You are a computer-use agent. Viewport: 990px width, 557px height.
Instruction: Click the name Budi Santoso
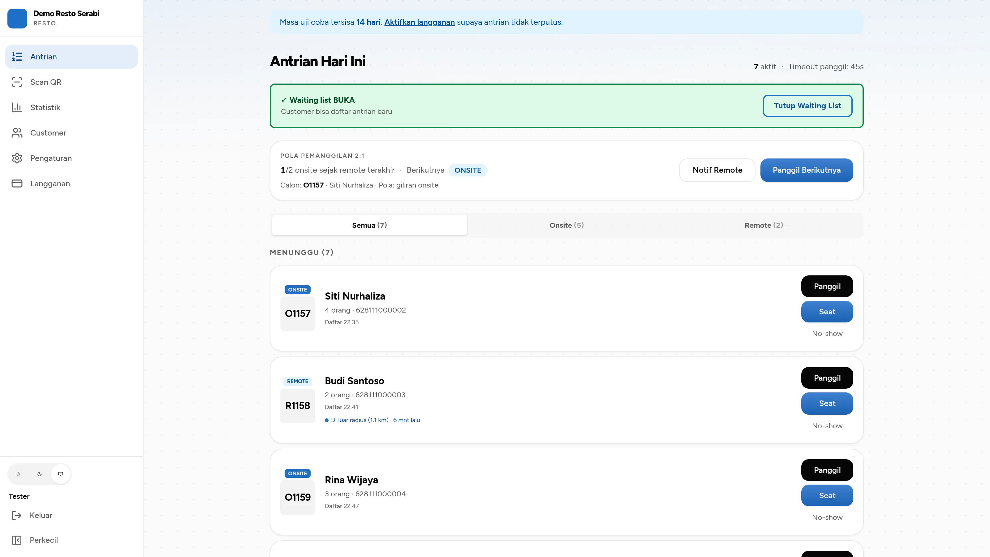(x=354, y=381)
